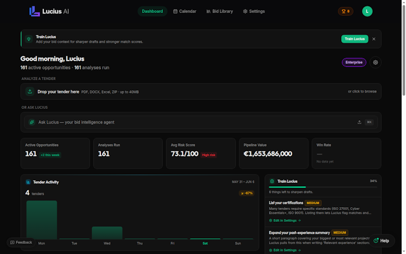The height and width of the screenshot is (254, 406).
Task: Open the Help button
Action: point(382,241)
